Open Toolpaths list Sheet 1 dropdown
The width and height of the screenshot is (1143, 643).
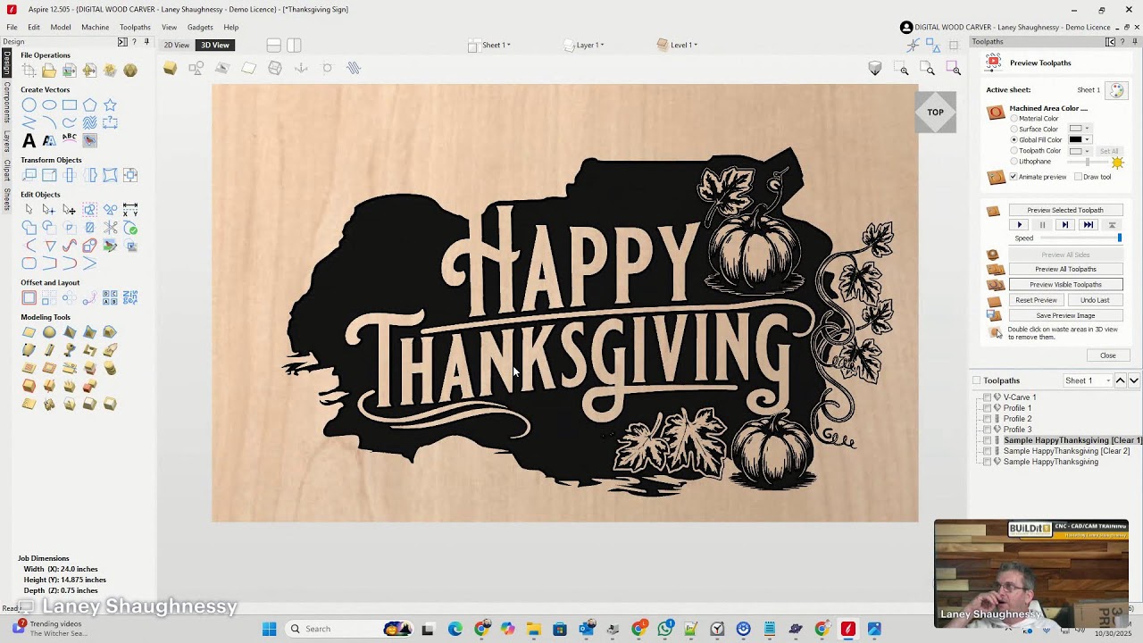click(x=1088, y=380)
